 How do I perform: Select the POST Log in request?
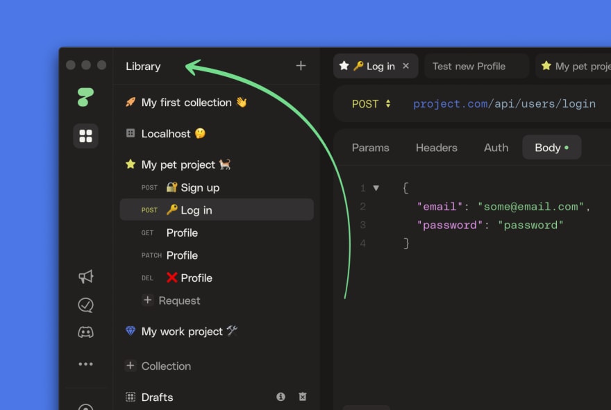point(217,210)
